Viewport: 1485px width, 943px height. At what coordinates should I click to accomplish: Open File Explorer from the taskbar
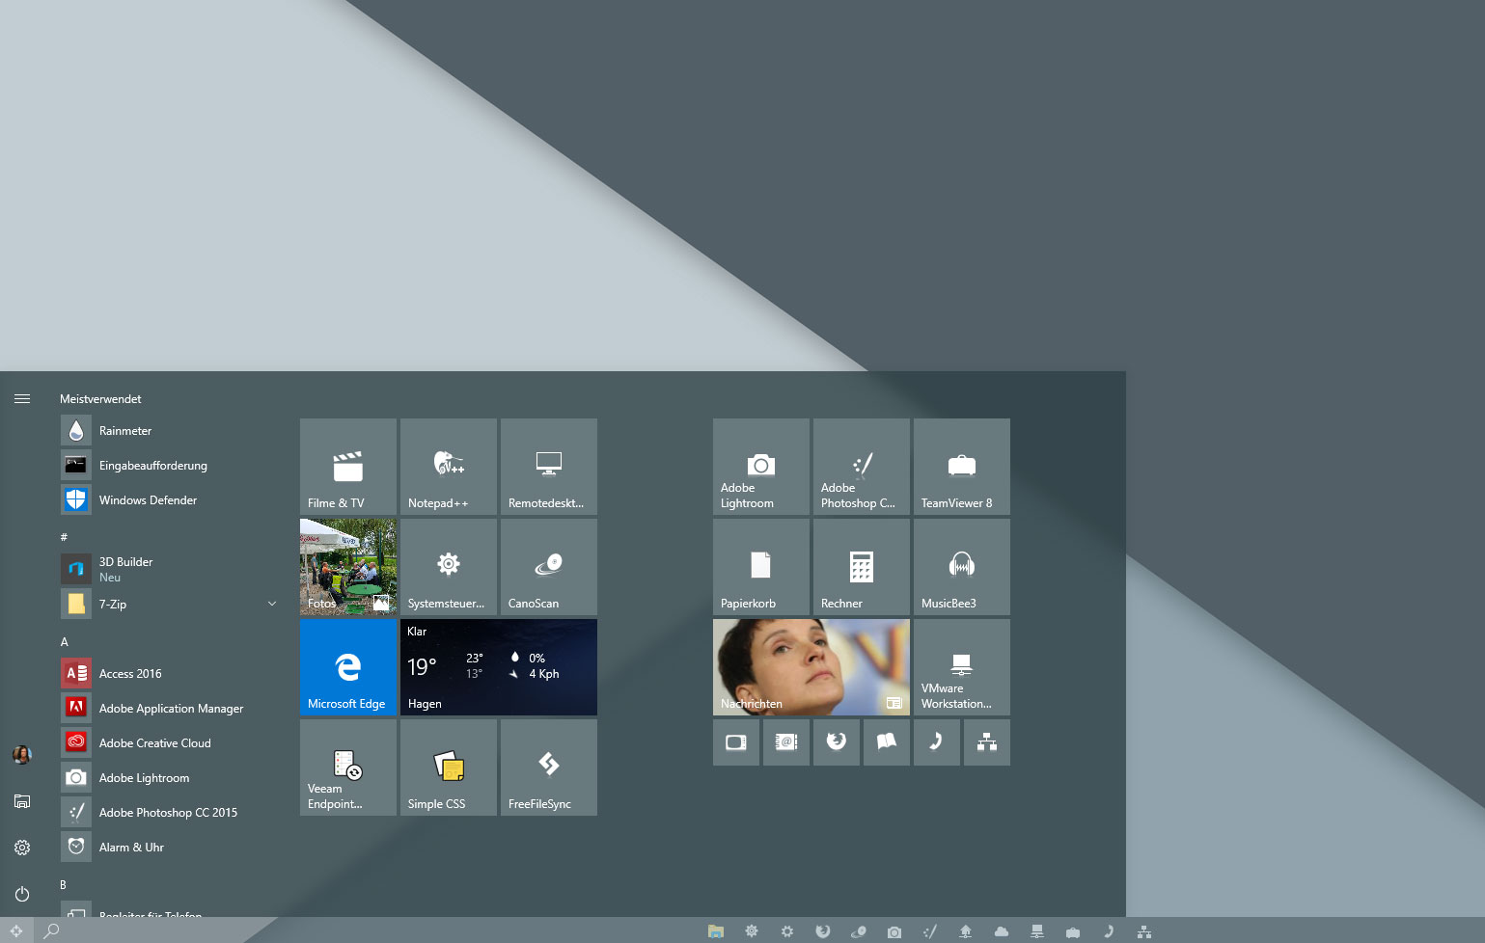click(x=716, y=931)
